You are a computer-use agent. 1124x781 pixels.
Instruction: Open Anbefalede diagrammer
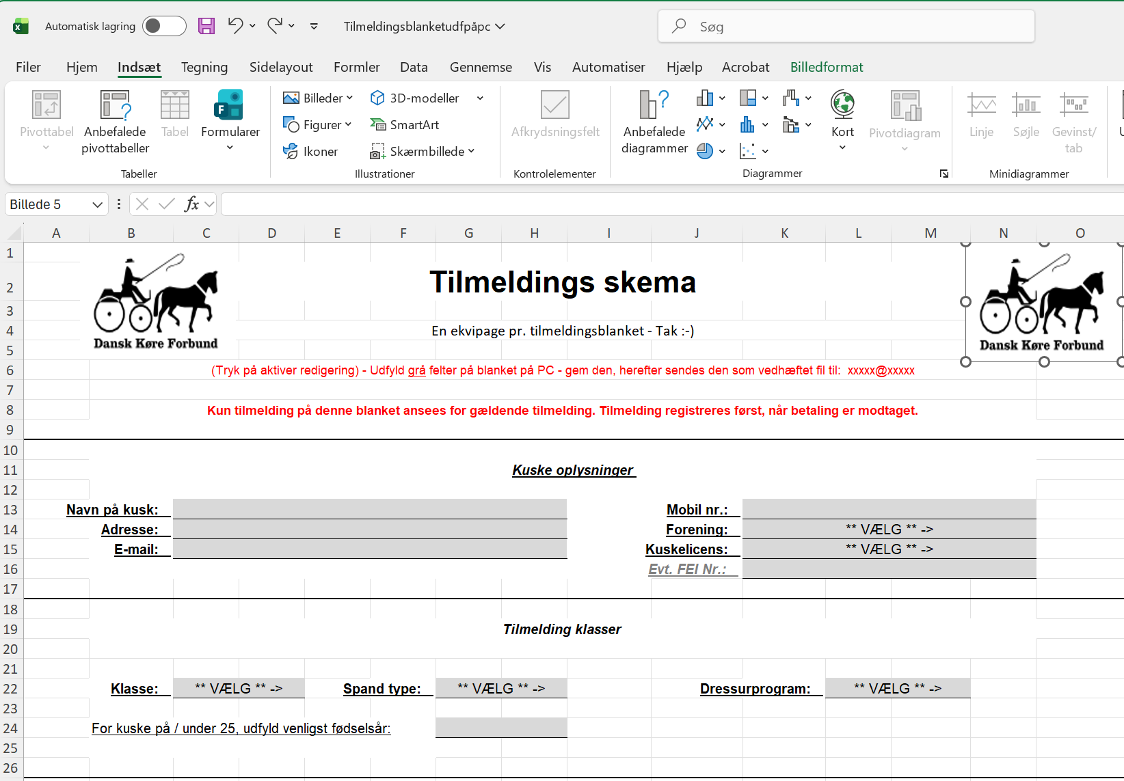click(654, 122)
